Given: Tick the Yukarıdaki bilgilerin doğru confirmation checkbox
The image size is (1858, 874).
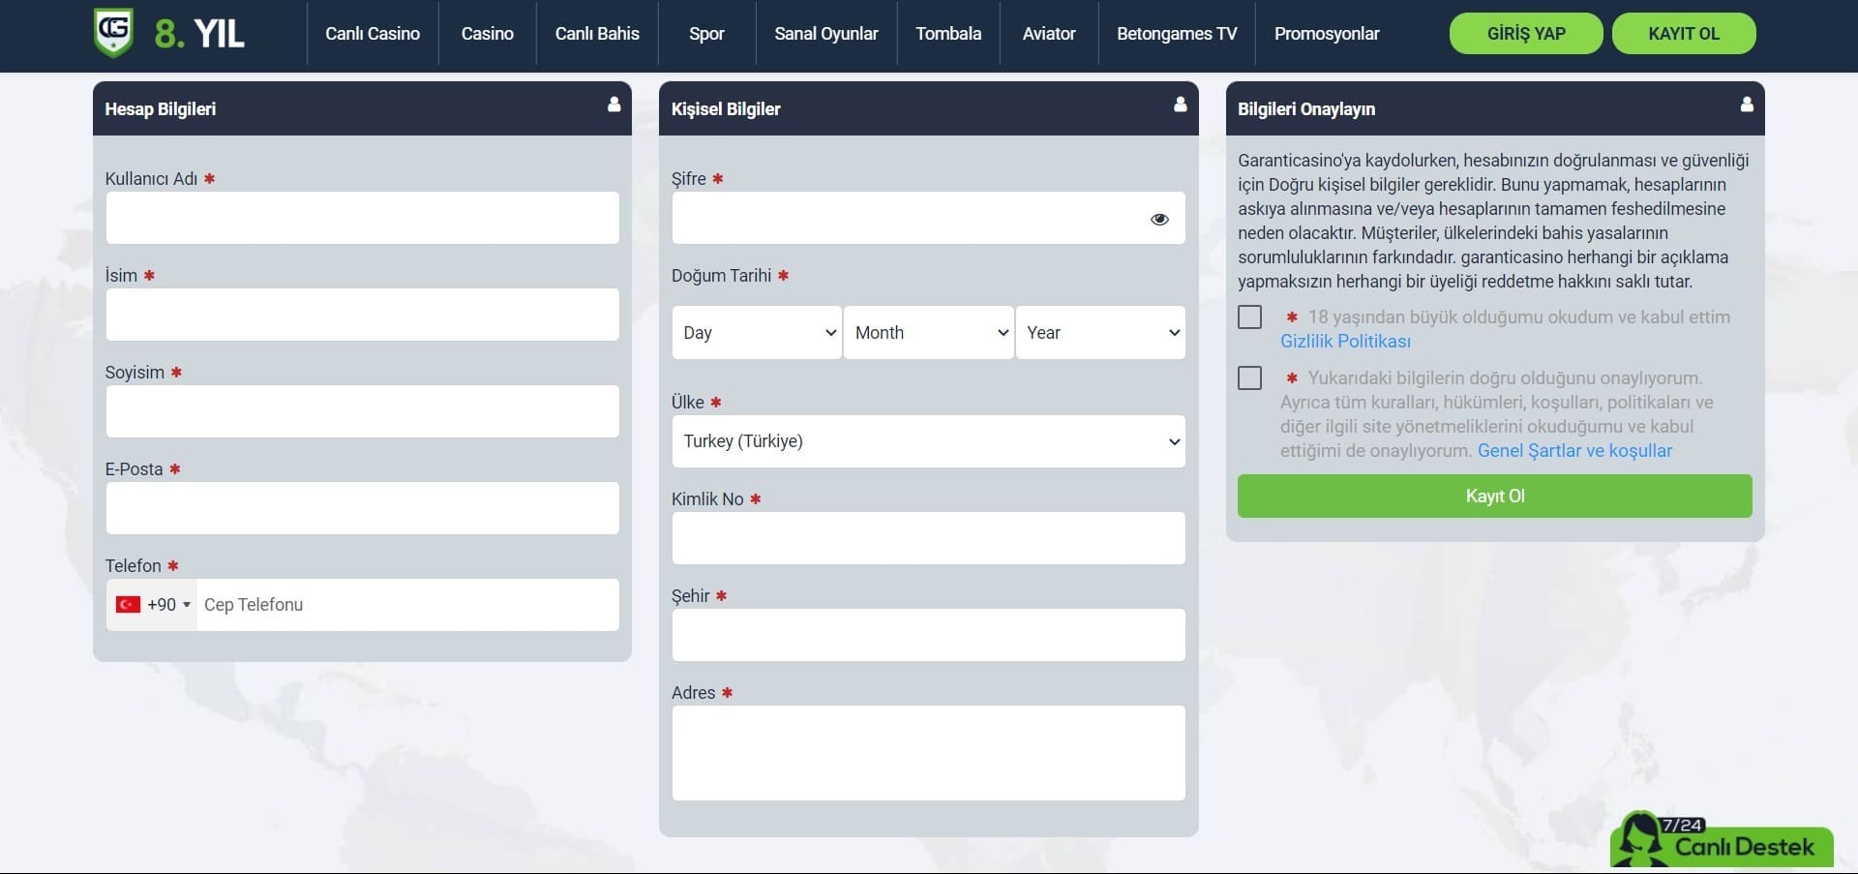Looking at the screenshot, I should [x=1249, y=378].
